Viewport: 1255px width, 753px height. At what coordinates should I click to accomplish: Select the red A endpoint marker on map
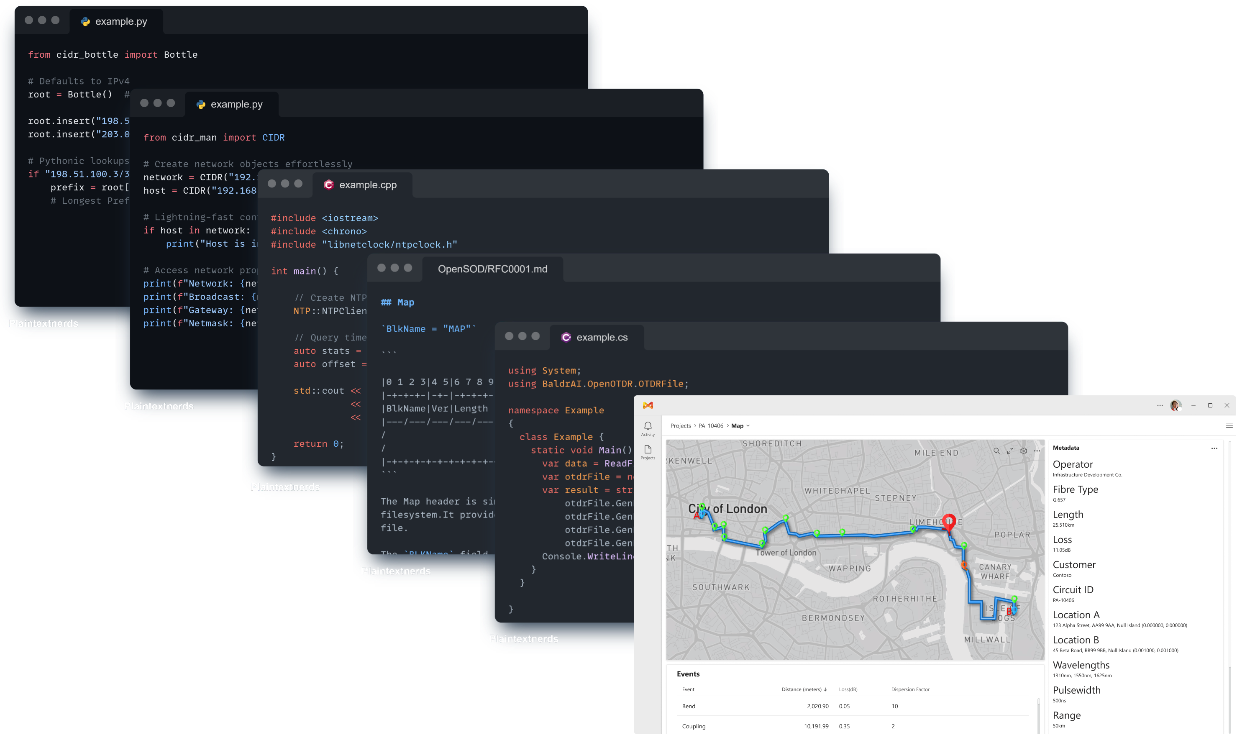(696, 515)
